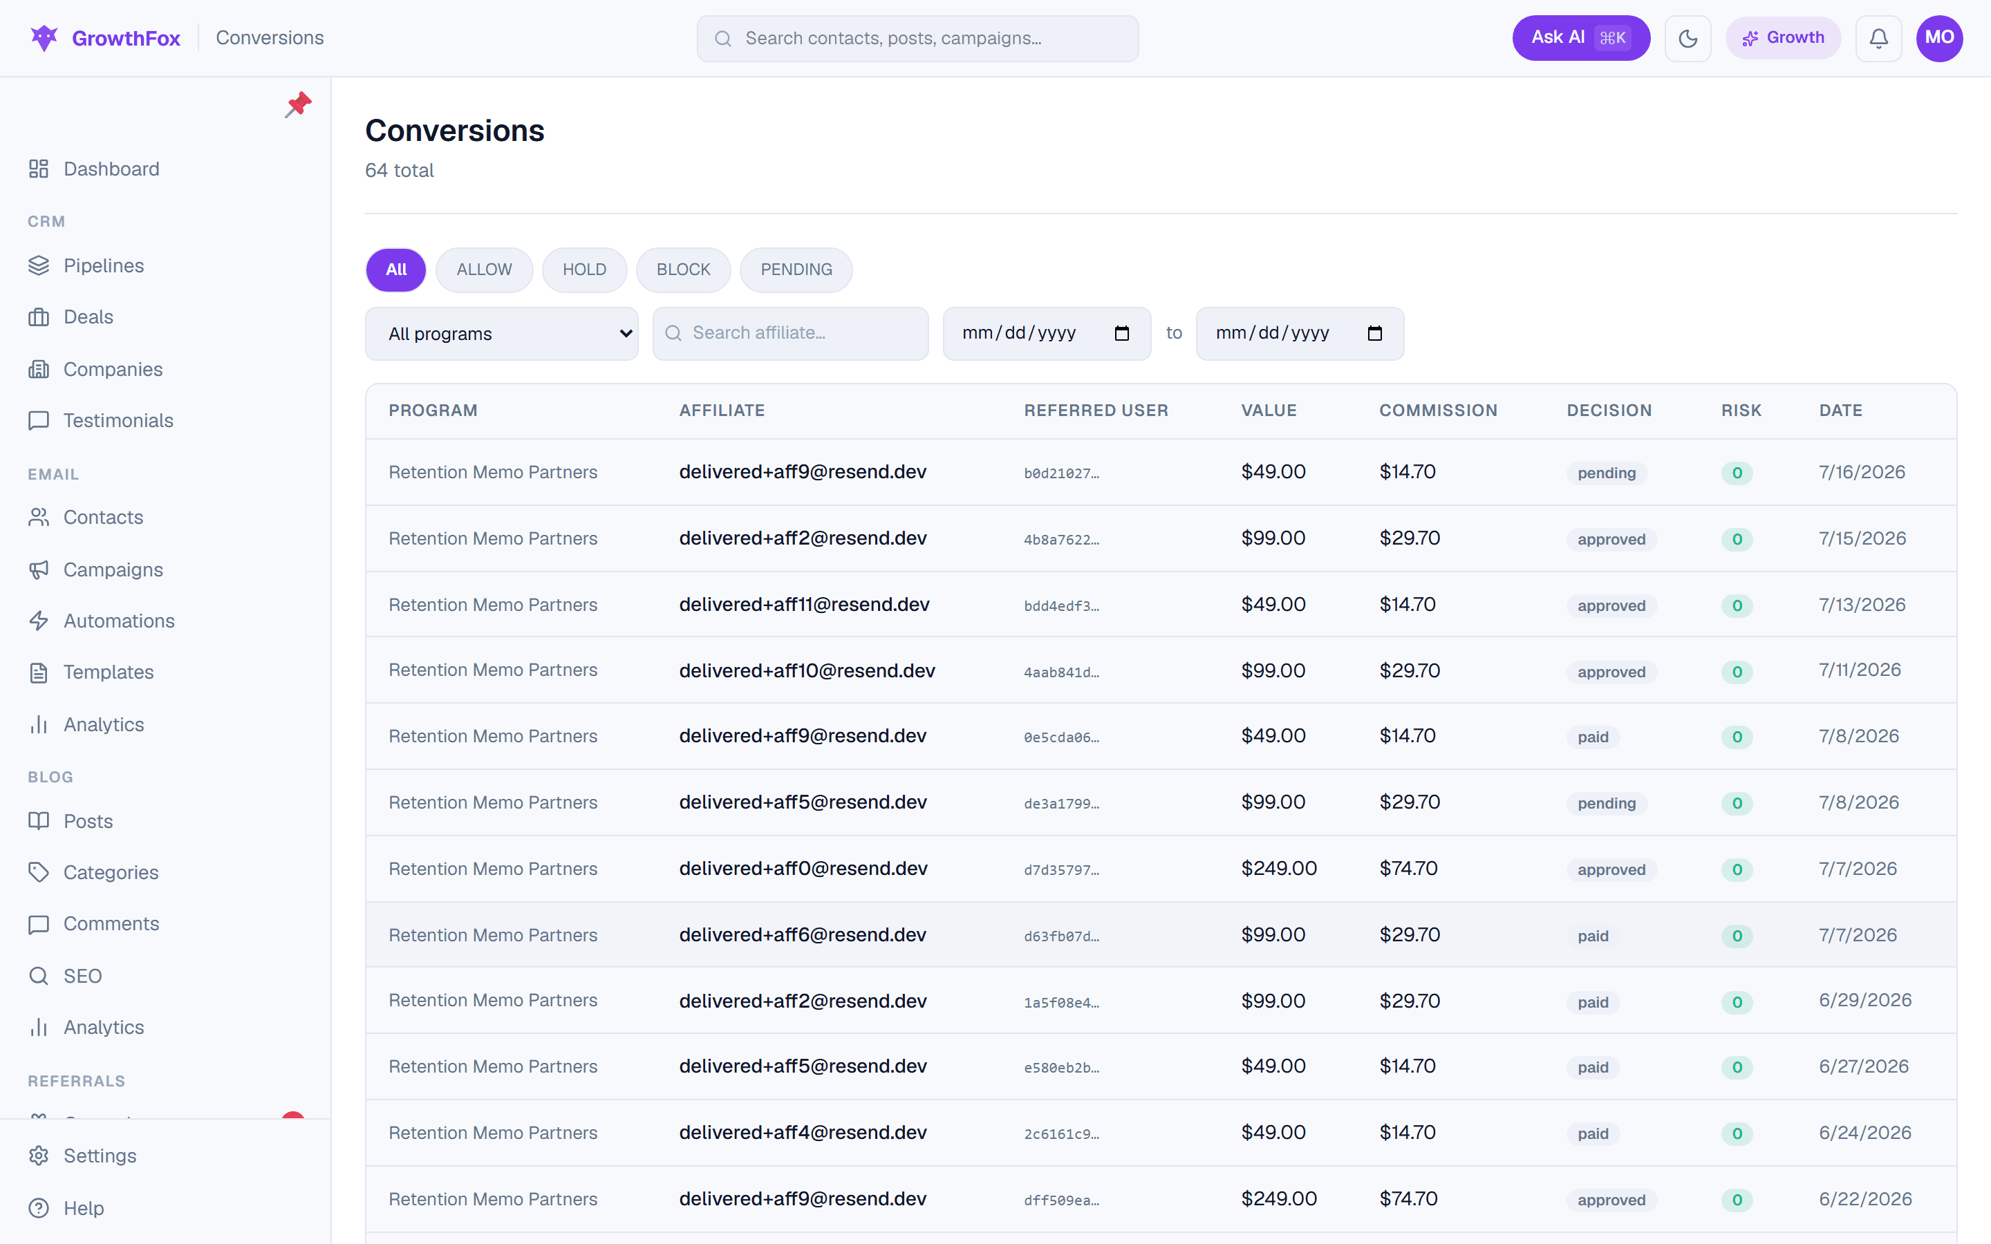Image resolution: width=1991 pixels, height=1244 pixels.
Task: Toggle dark mode with the moon icon
Action: point(1688,38)
